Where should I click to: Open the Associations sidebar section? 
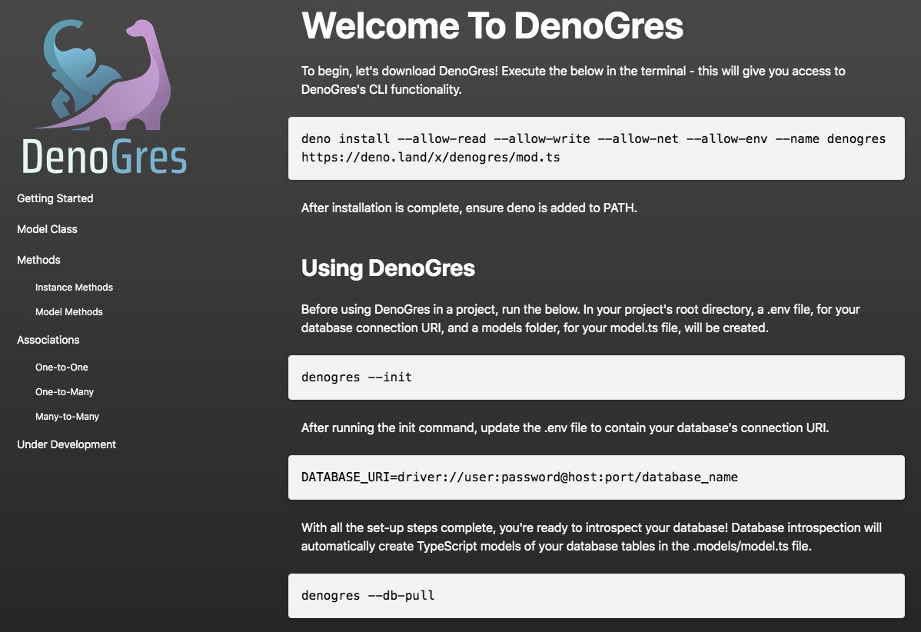48,340
